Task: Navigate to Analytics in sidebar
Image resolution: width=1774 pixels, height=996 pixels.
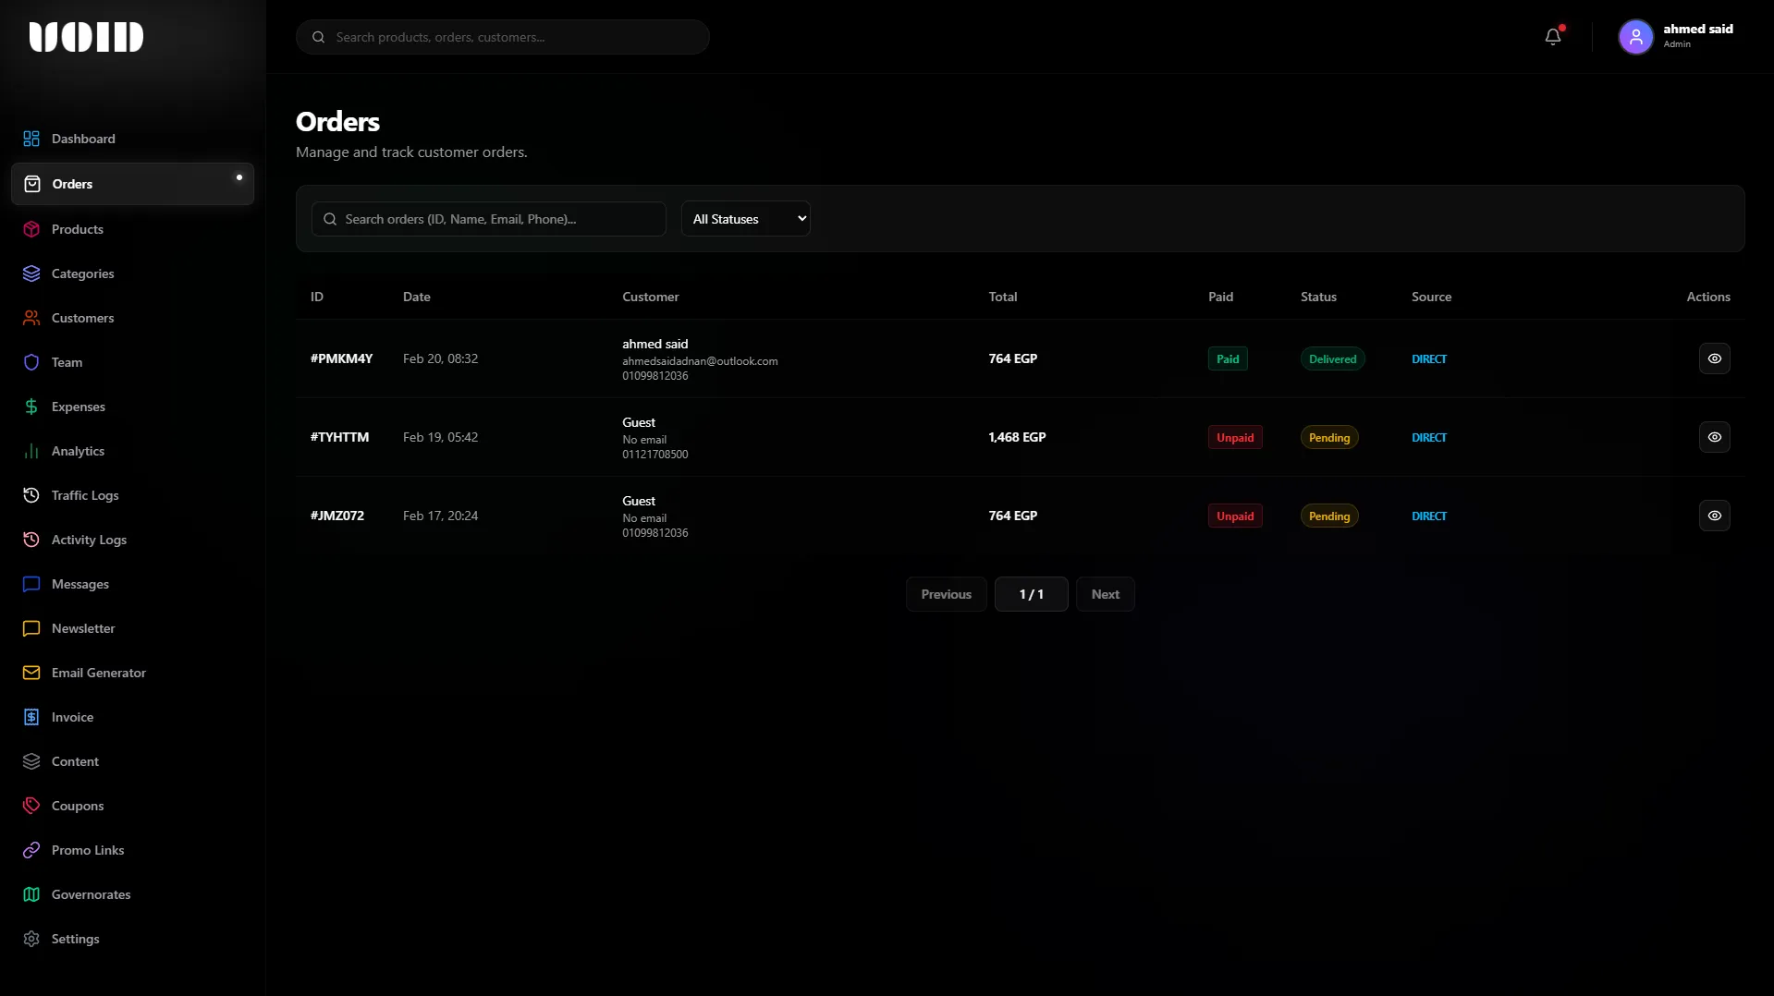Action: coord(132,451)
